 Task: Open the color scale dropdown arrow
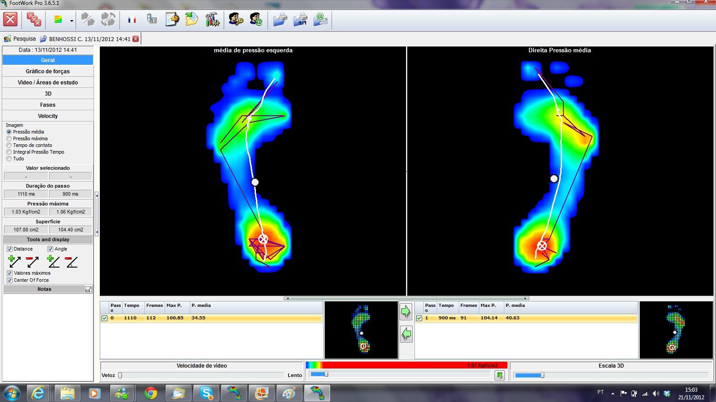(72, 21)
